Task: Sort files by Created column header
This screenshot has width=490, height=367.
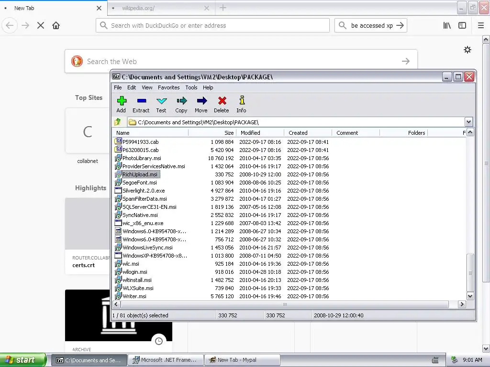Action: tap(308, 133)
